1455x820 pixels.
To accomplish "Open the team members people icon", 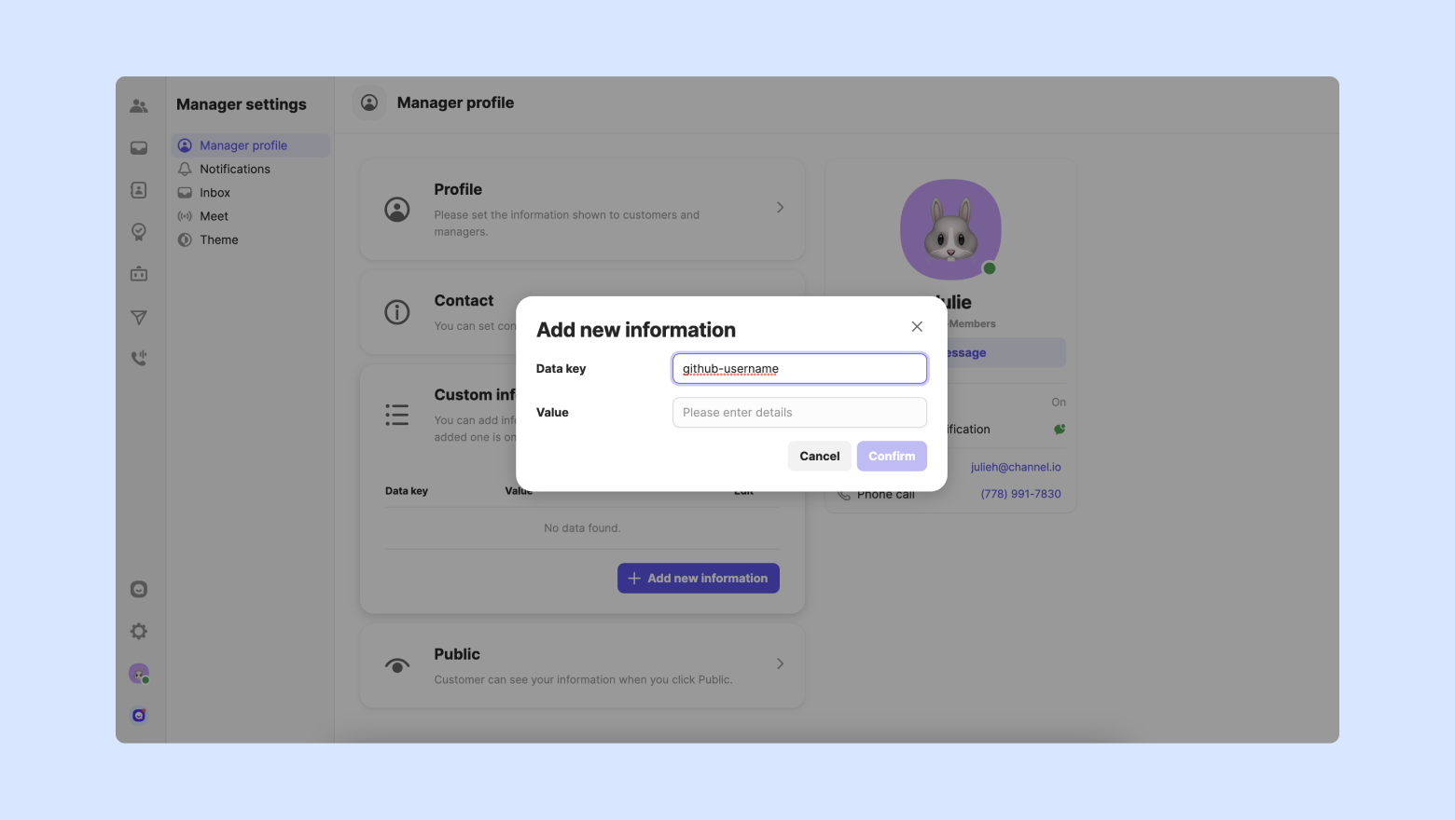I will point(139,106).
